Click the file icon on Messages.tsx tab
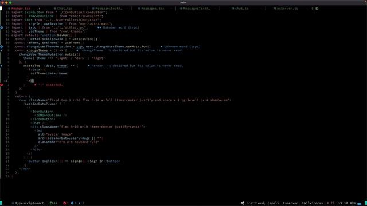The height and width of the screenshot is (206, 367). click(x=139, y=9)
